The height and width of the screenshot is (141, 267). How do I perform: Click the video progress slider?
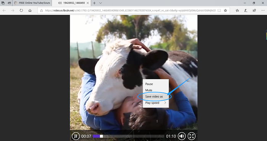129,136
